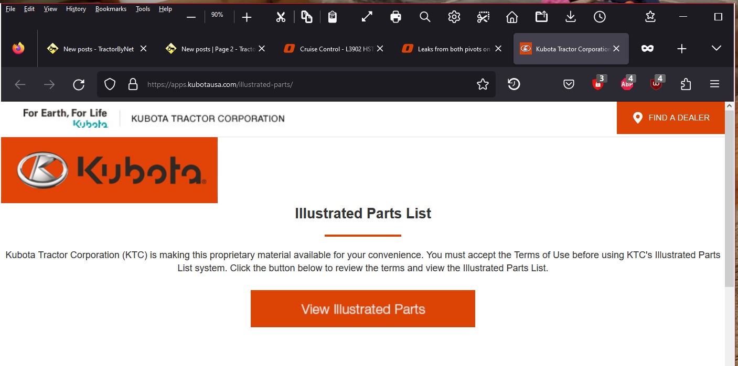Click the KUBOTA TRACTOR CORPORATION header text
The height and width of the screenshot is (366, 738).
click(x=208, y=119)
